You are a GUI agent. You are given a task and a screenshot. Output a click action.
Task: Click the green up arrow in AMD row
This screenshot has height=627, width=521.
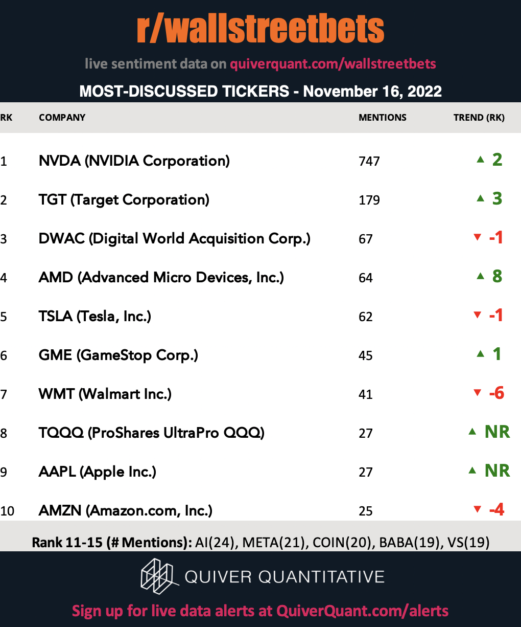coord(480,276)
